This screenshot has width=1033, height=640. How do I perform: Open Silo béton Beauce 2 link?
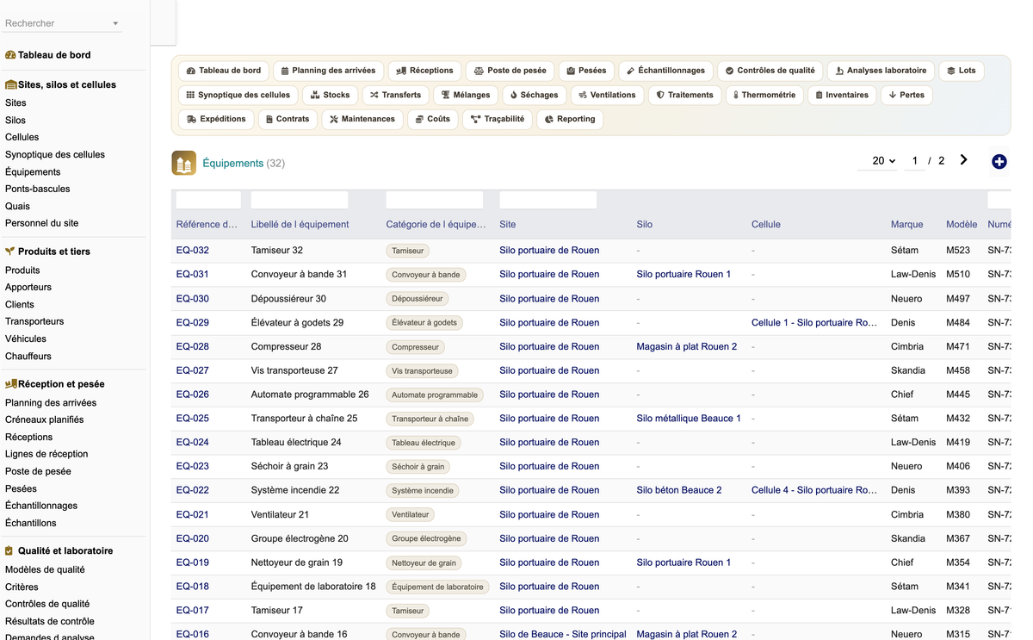coord(679,490)
